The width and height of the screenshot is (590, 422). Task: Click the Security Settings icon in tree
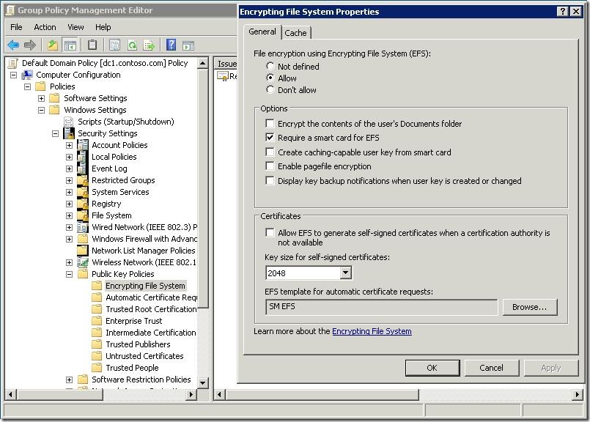[x=69, y=133]
